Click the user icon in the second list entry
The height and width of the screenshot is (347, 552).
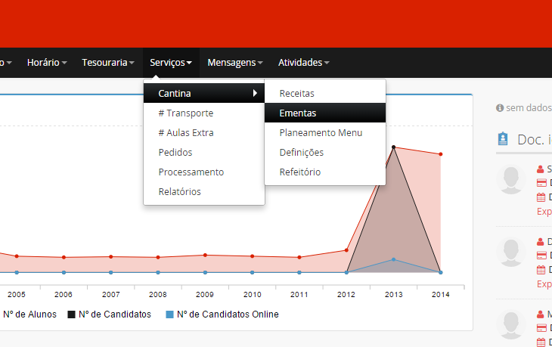point(541,241)
